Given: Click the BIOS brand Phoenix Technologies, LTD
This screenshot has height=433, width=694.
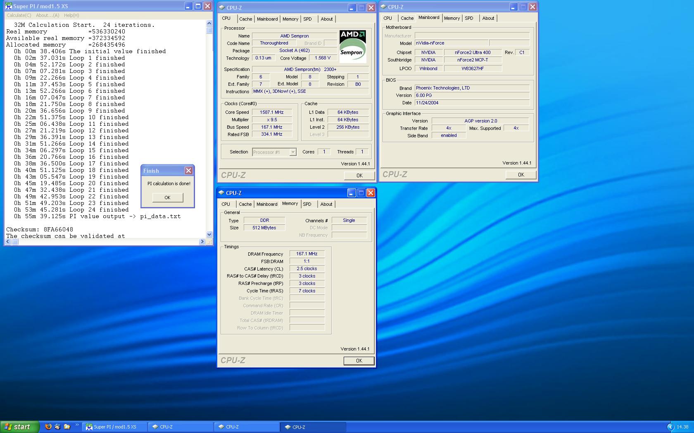Looking at the screenshot, I should [x=472, y=88].
